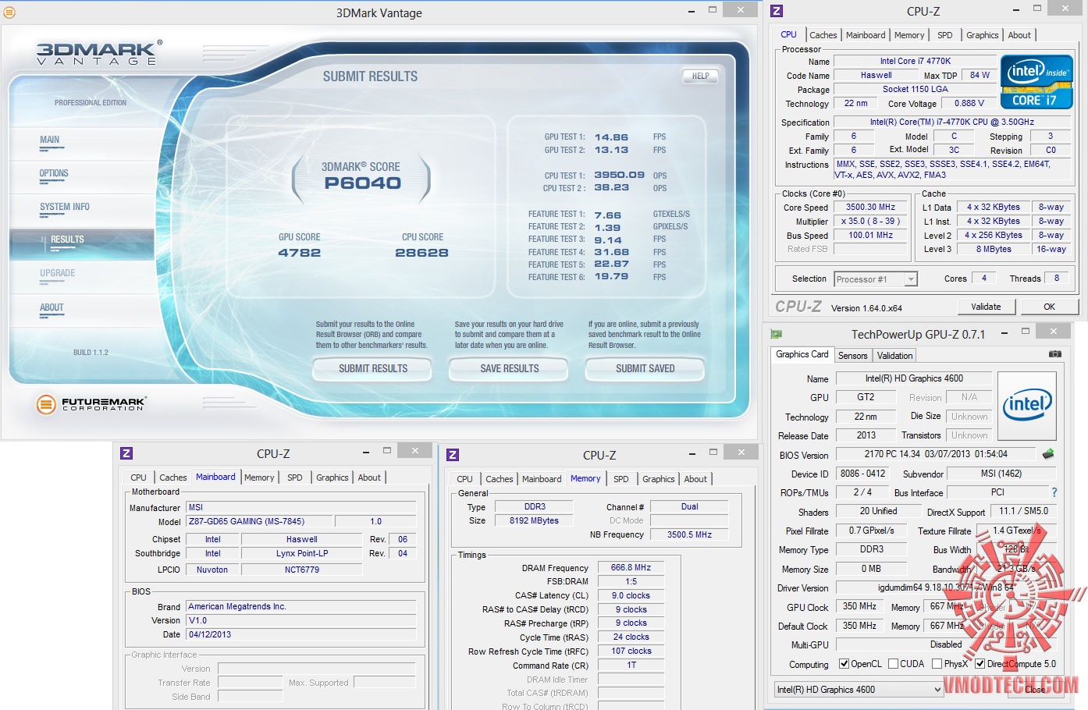This screenshot has height=710, width=1088.
Task: Switch to the Sensors tab in GPU-Z
Action: 852,355
